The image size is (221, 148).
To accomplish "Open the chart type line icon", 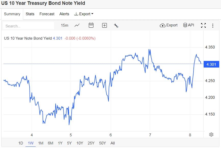I will click(x=77, y=25).
